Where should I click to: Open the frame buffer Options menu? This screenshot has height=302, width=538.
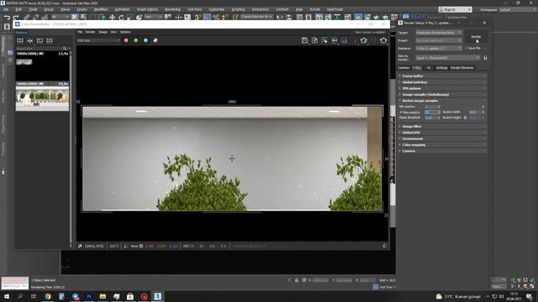click(125, 32)
